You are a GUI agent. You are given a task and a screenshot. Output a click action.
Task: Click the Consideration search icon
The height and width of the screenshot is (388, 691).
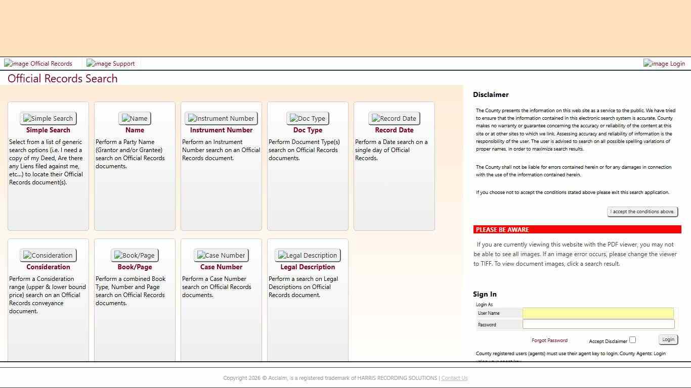point(48,255)
